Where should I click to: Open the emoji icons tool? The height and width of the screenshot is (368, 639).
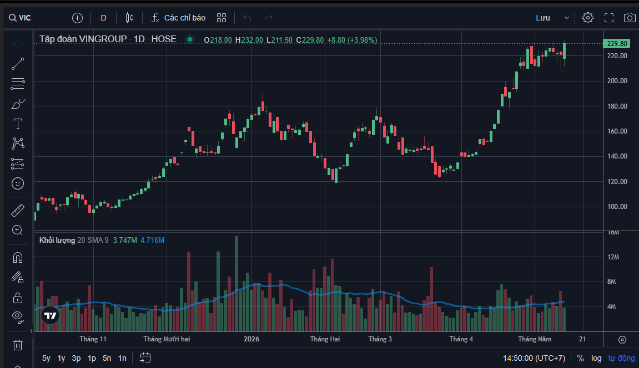18,184
